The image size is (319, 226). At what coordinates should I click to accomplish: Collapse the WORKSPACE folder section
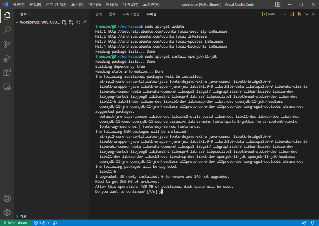tap(38, 22)
